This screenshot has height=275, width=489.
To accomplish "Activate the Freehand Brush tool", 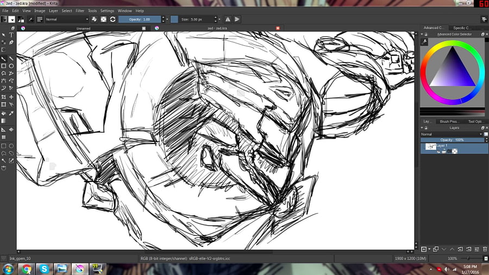I will (x=4, y=59).
